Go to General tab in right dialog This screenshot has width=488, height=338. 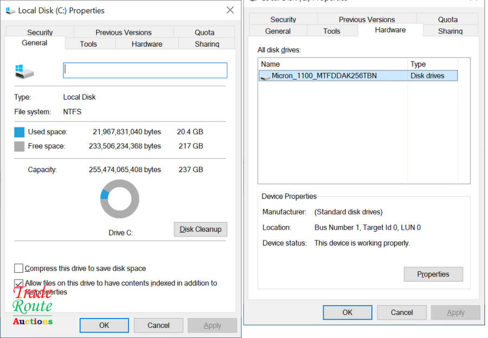[x=278, y=31]
